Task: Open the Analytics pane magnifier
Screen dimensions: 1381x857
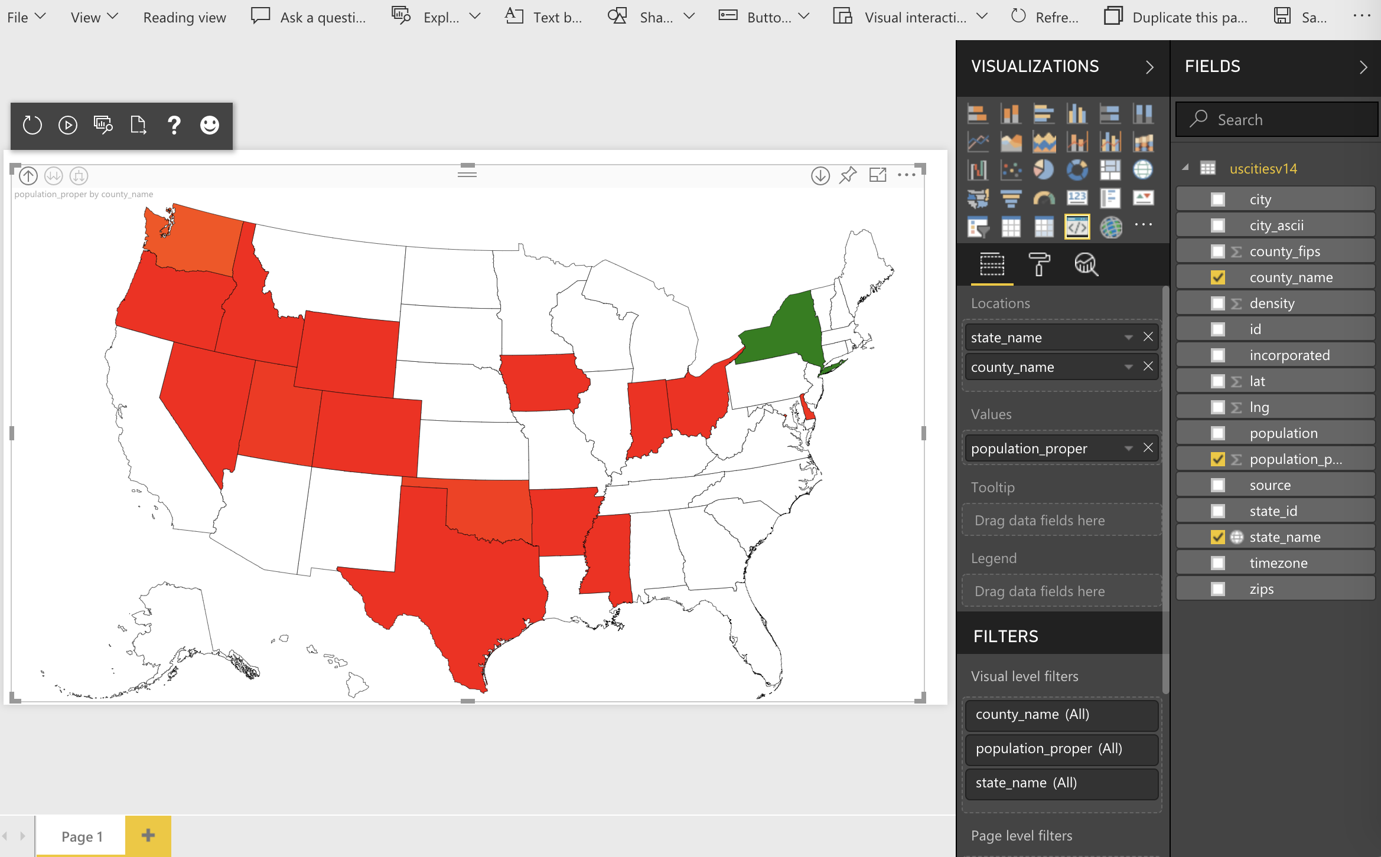Action: click(x=1086, y=265)
